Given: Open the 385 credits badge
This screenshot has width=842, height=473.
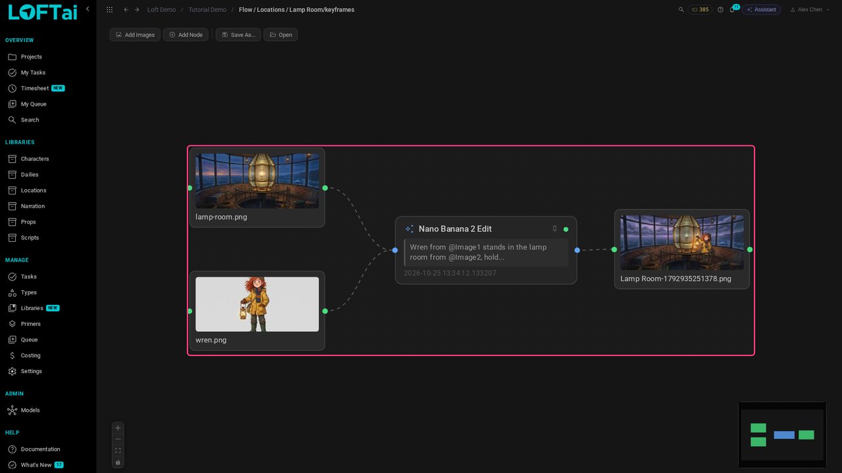Looking at the screenshot, I should (x=700, y=10).
